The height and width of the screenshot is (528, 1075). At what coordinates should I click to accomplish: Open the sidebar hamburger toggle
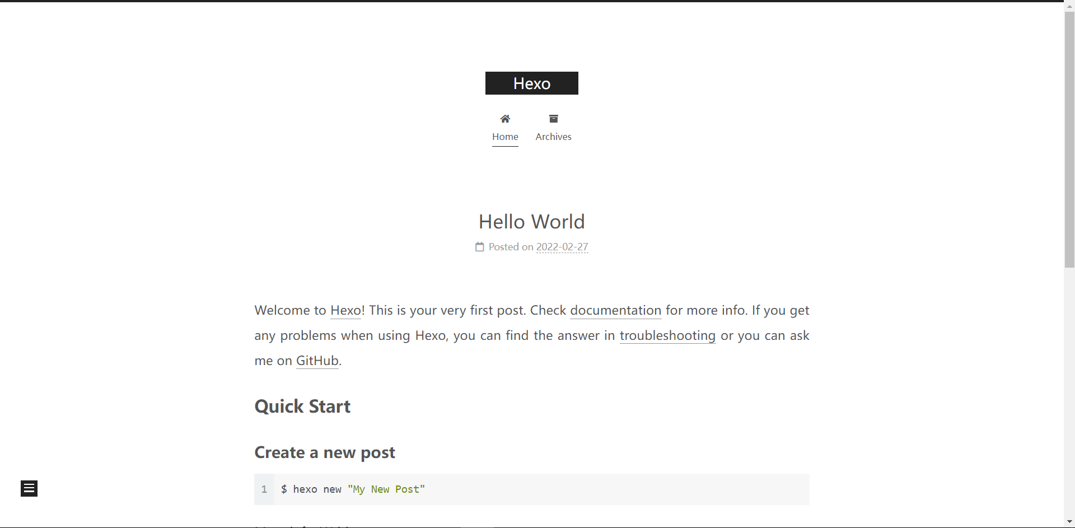pos(29,489)
